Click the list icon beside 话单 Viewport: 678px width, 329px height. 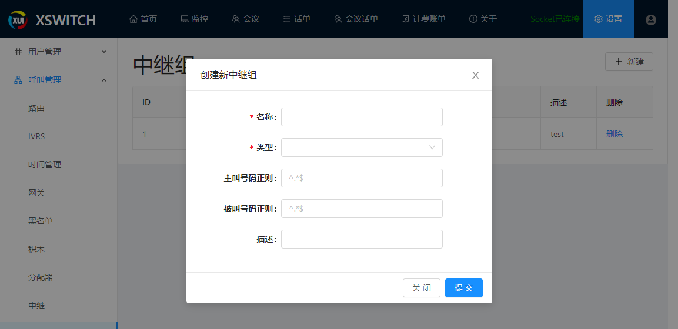287,19
